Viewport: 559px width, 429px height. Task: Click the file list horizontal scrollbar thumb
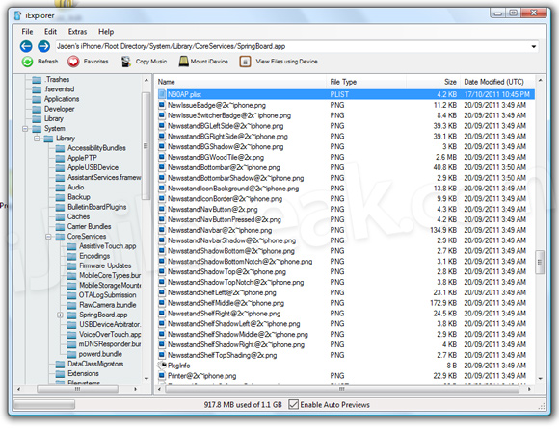342,390
